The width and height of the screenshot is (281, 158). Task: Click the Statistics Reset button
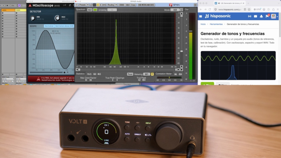pos(130,74)
